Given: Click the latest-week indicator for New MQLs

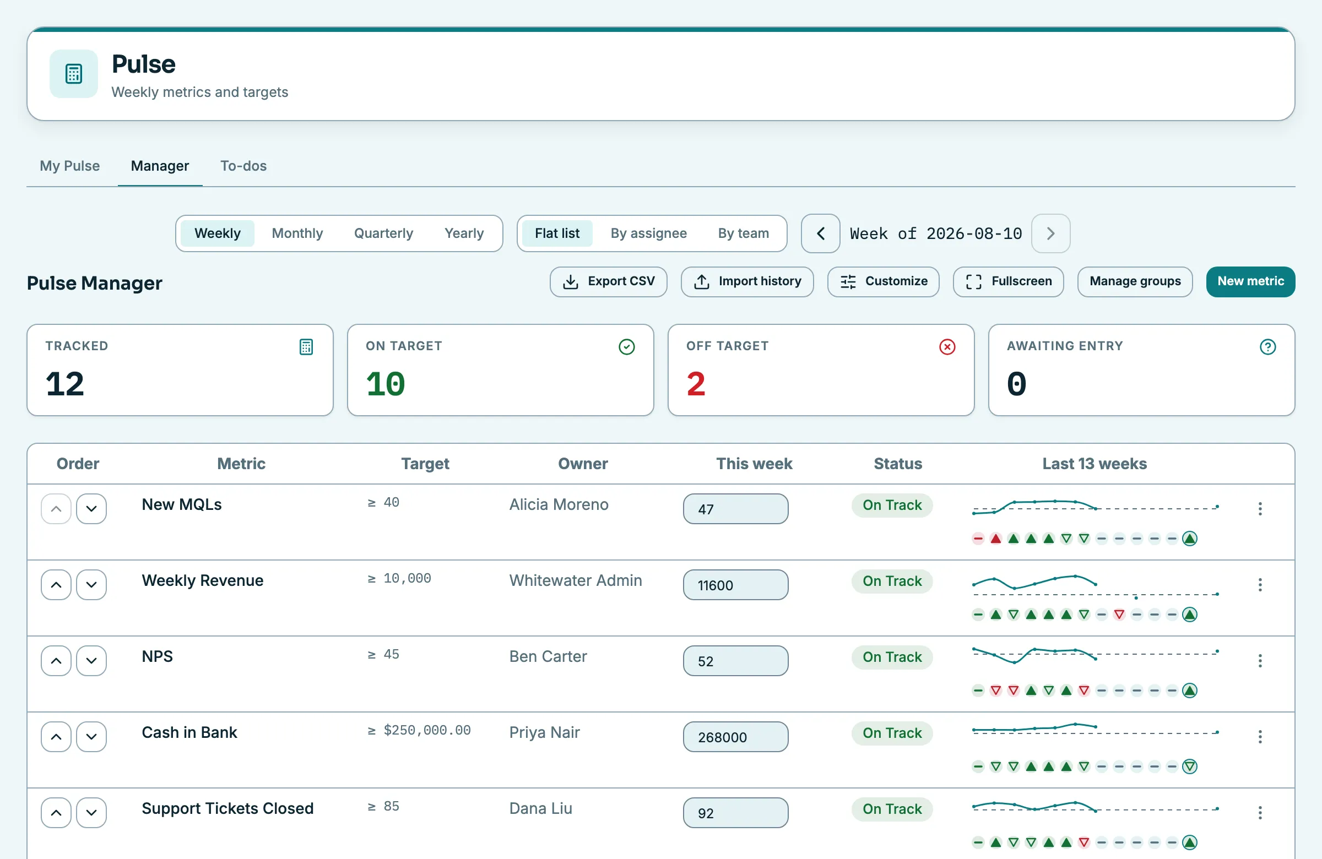Looking at the screenshot, I should 1190,539.
